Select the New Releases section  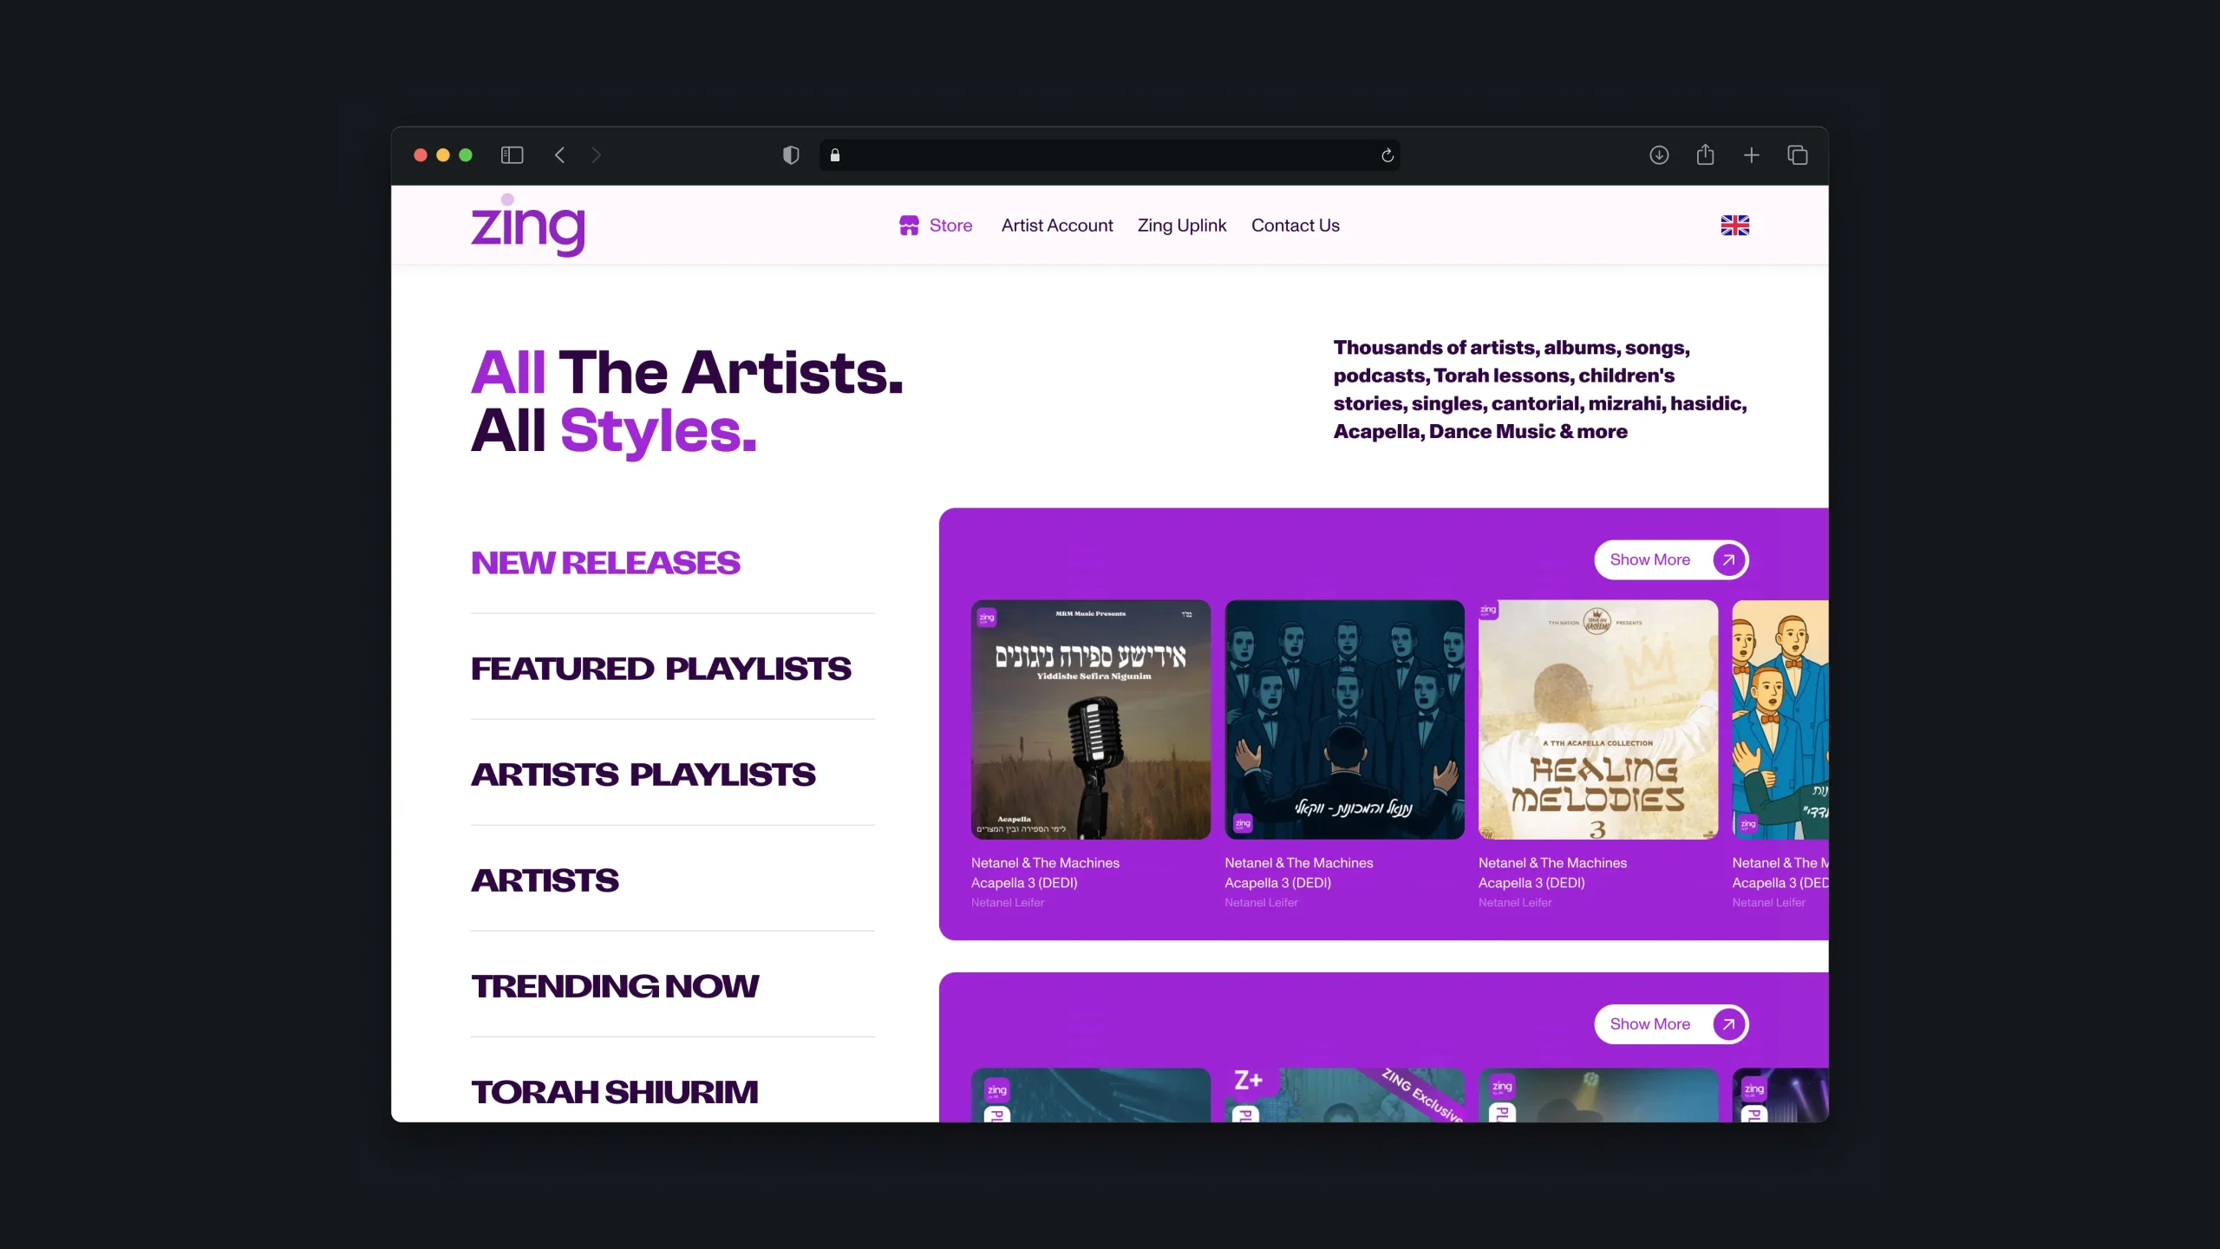tap(605, 563)
